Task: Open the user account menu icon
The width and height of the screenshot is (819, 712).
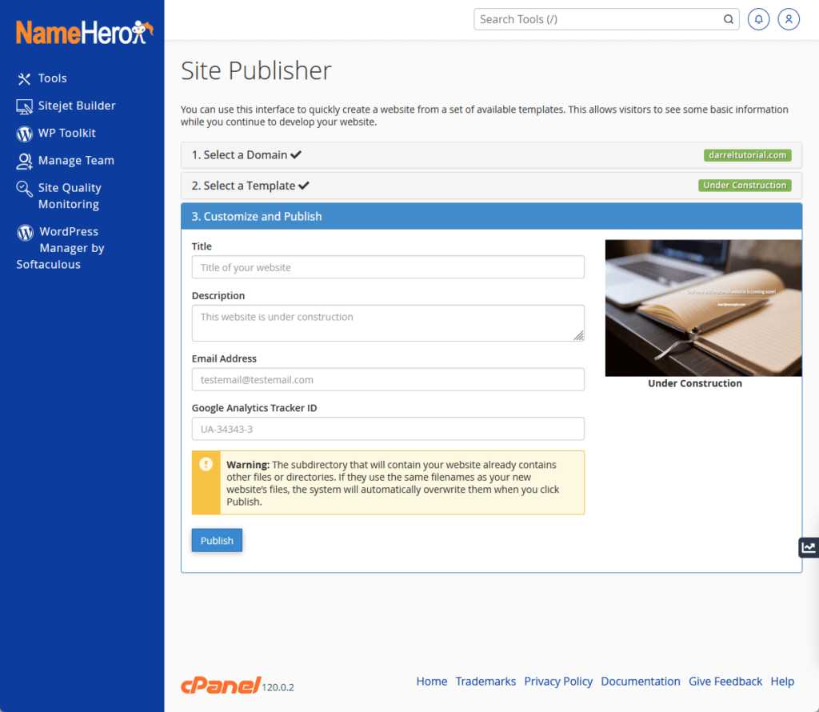Action: (x=789, y=19)
